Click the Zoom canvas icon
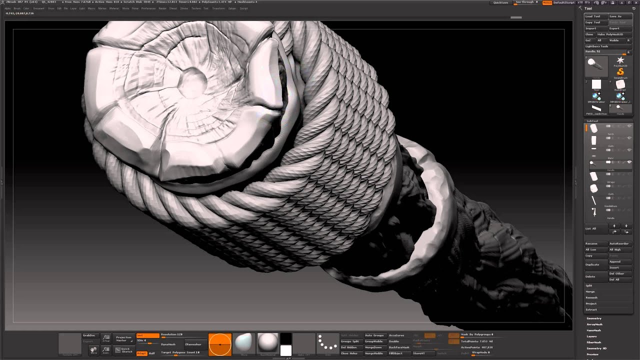Screen dimensions: 640x360 [x=106, y=350]
